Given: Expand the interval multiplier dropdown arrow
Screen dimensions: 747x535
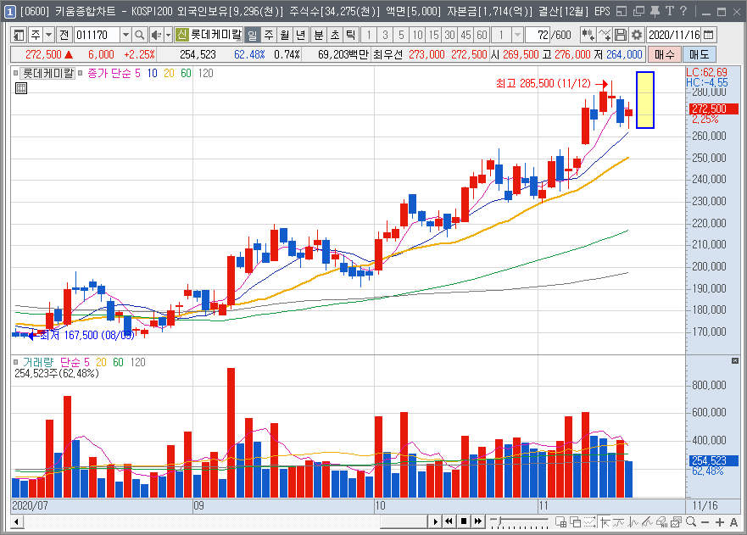Looking at the screenshot, I should [x=517, y=35].
